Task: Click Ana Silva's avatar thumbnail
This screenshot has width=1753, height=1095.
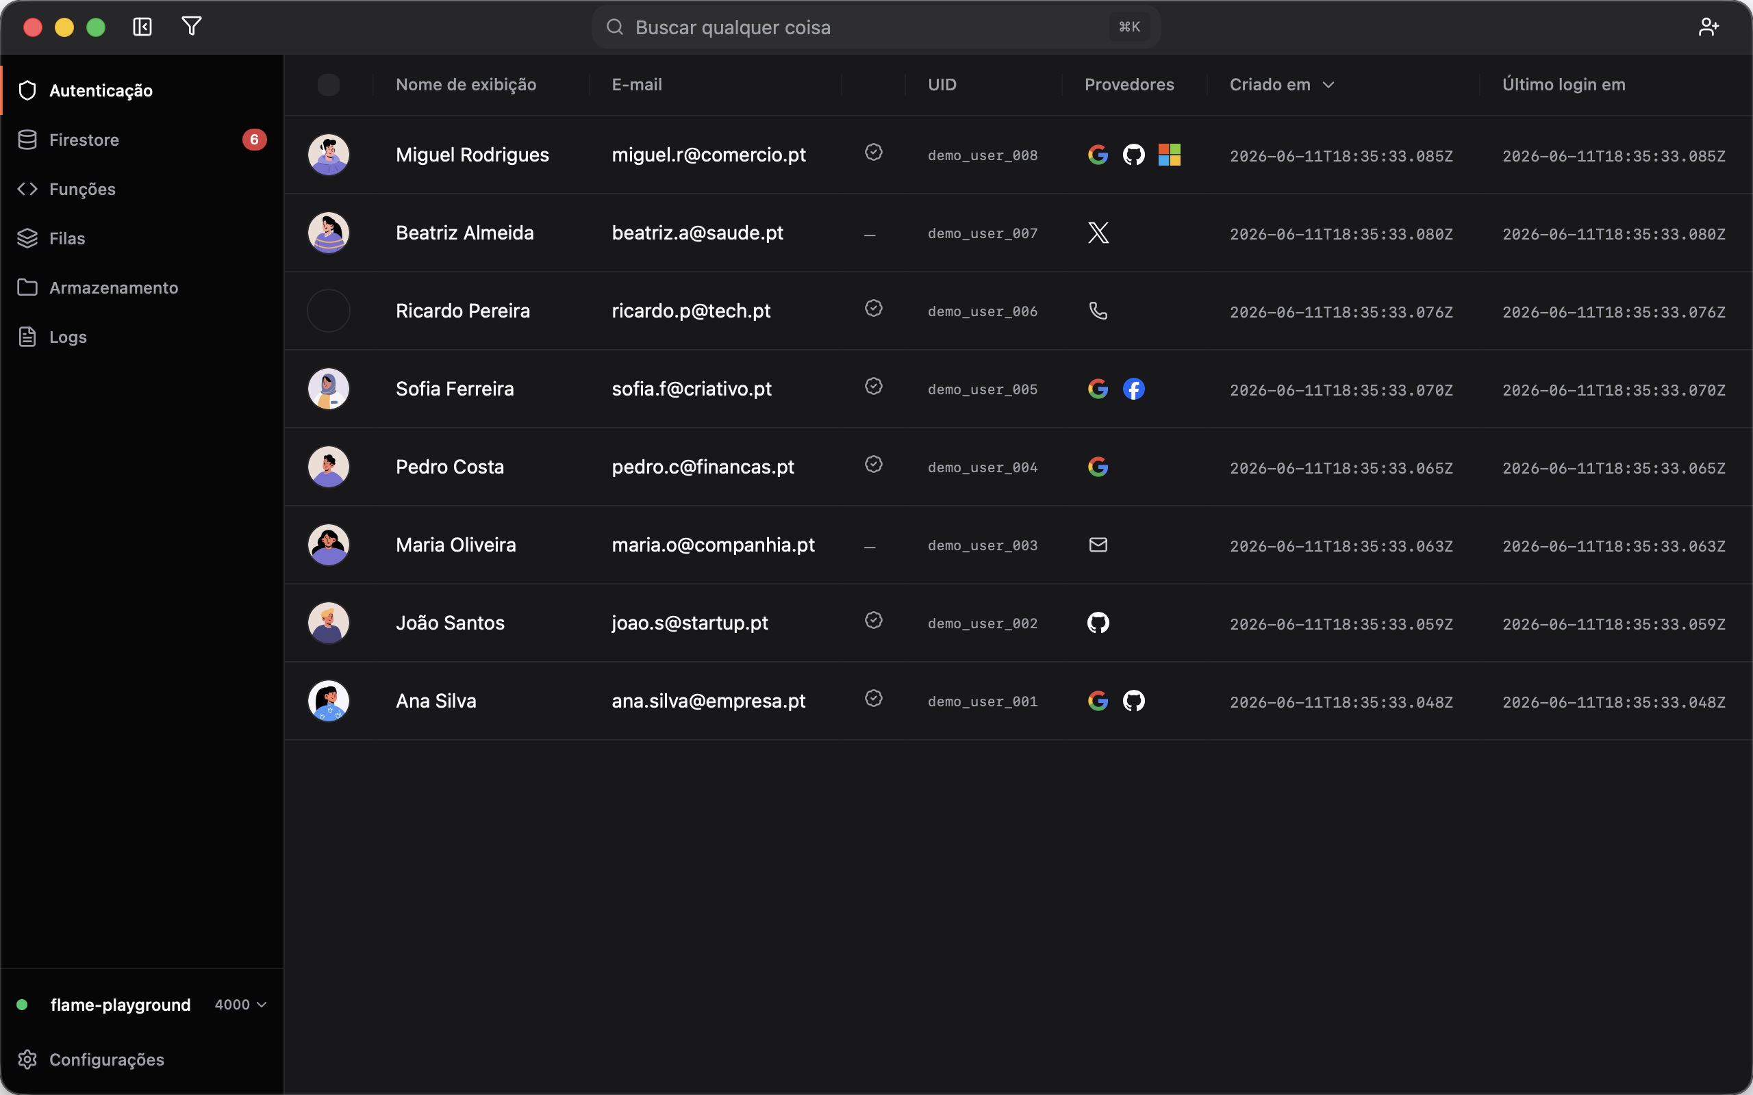Action: click(329, 701)
